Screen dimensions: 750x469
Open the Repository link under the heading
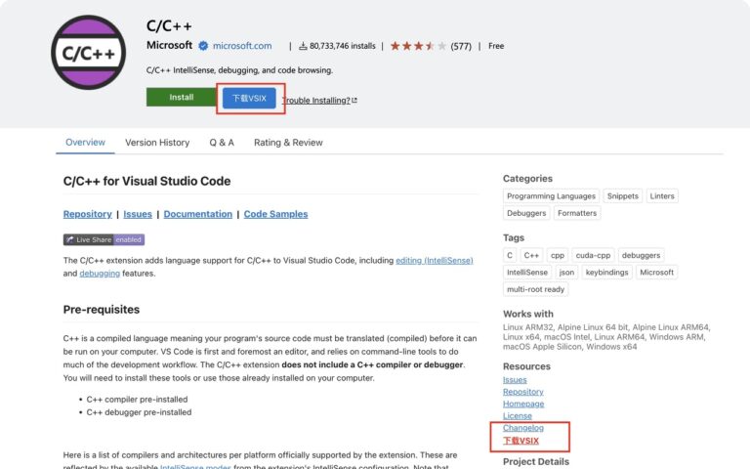(87, 214)
